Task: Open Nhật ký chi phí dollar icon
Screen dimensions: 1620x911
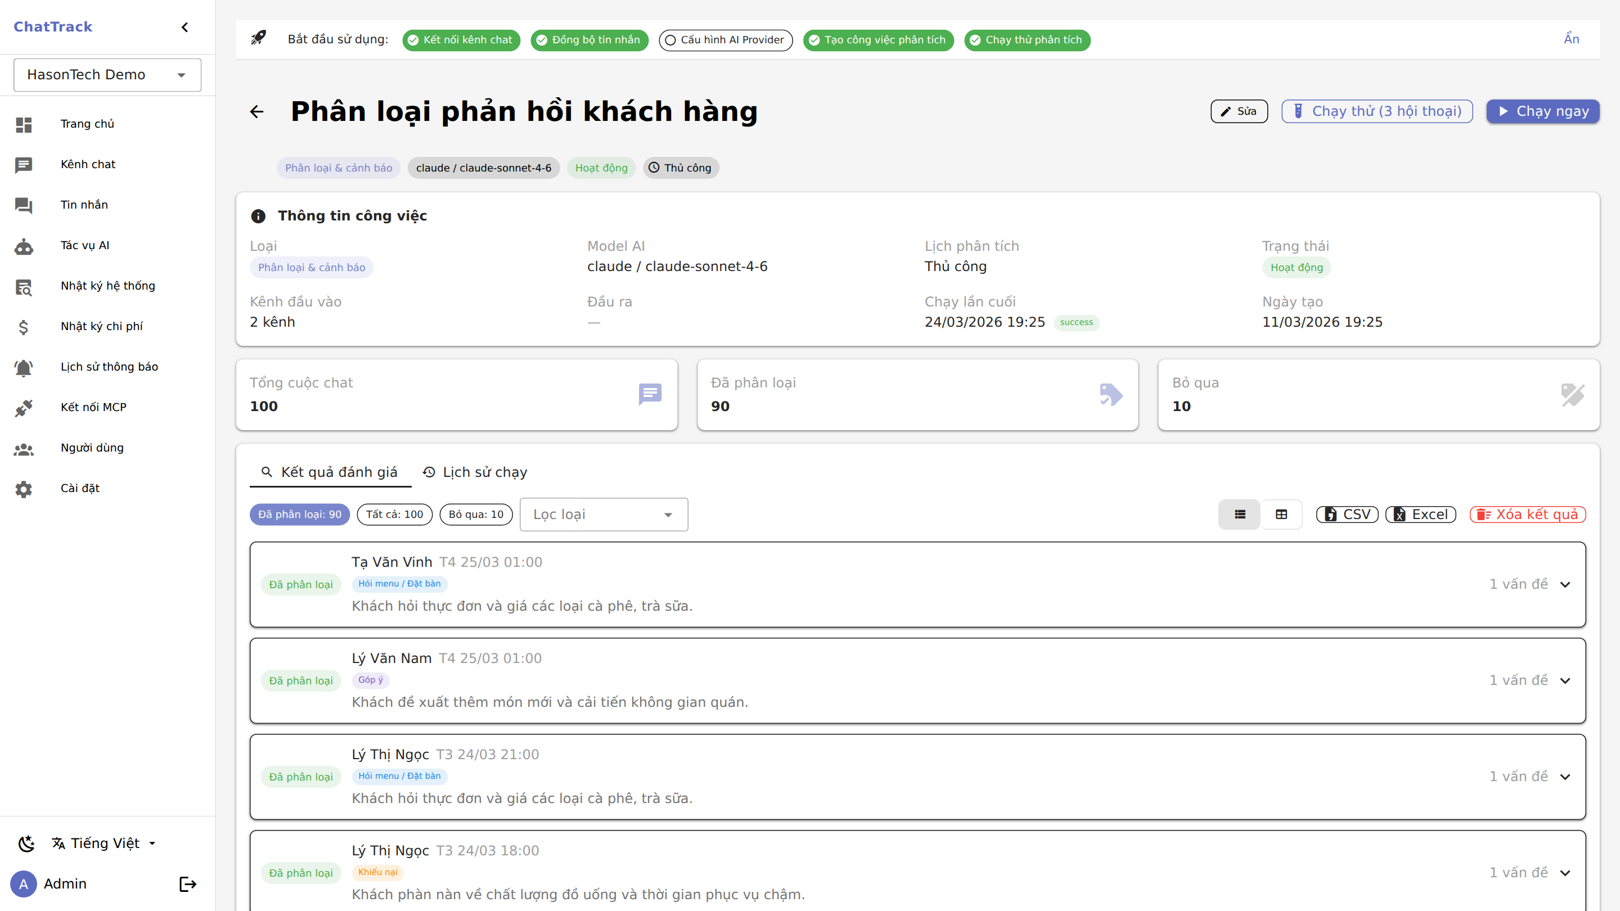Action: [24, 326]
